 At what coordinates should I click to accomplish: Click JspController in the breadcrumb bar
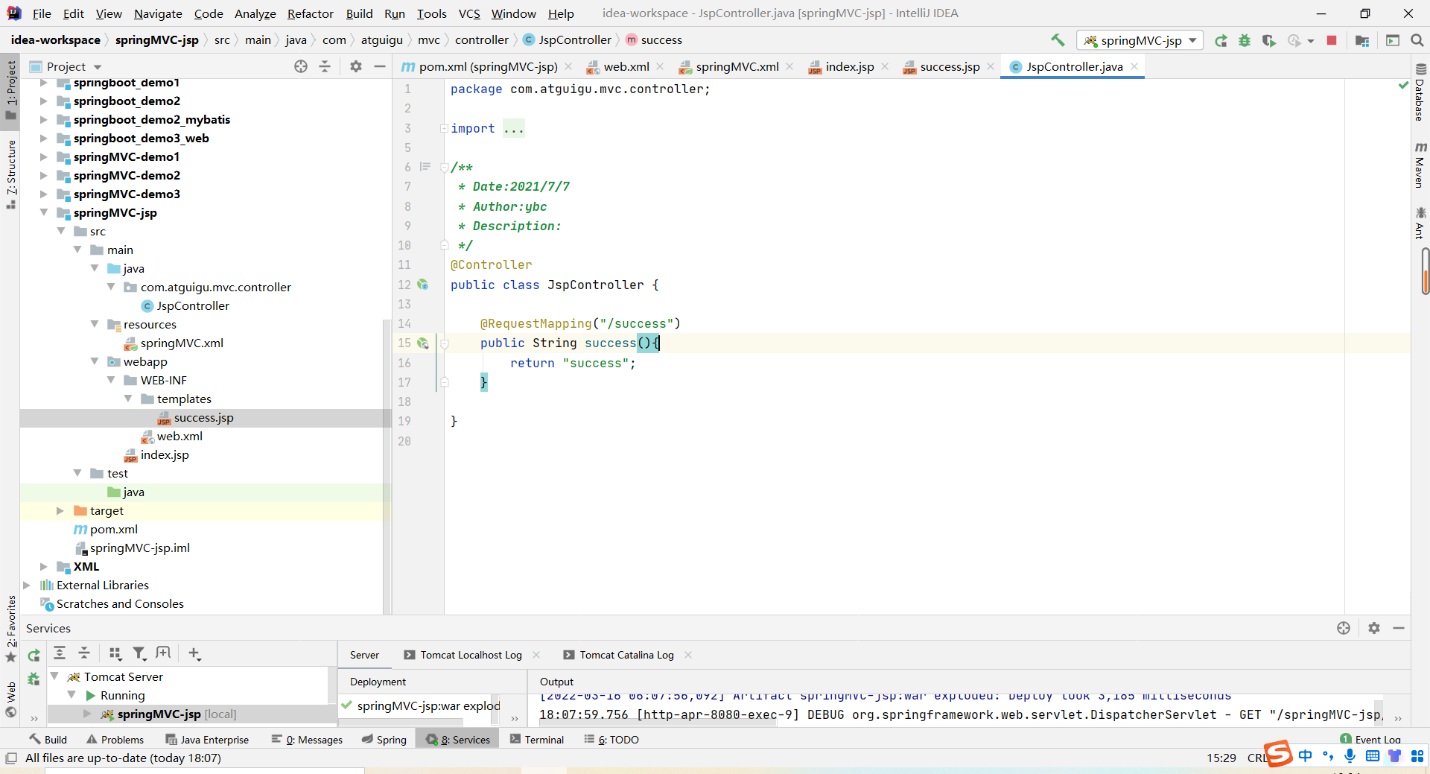click(568, 40)
